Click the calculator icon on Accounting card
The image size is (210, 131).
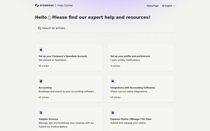[x=41, y=81]
